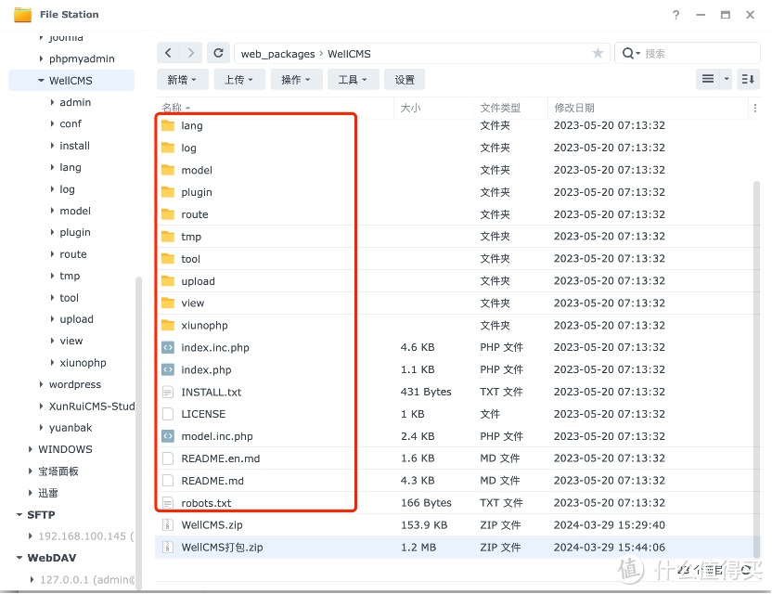The width and height of the screenshot is (772, 594).
Task: Select the log folder row name
Action: point(188,148)
